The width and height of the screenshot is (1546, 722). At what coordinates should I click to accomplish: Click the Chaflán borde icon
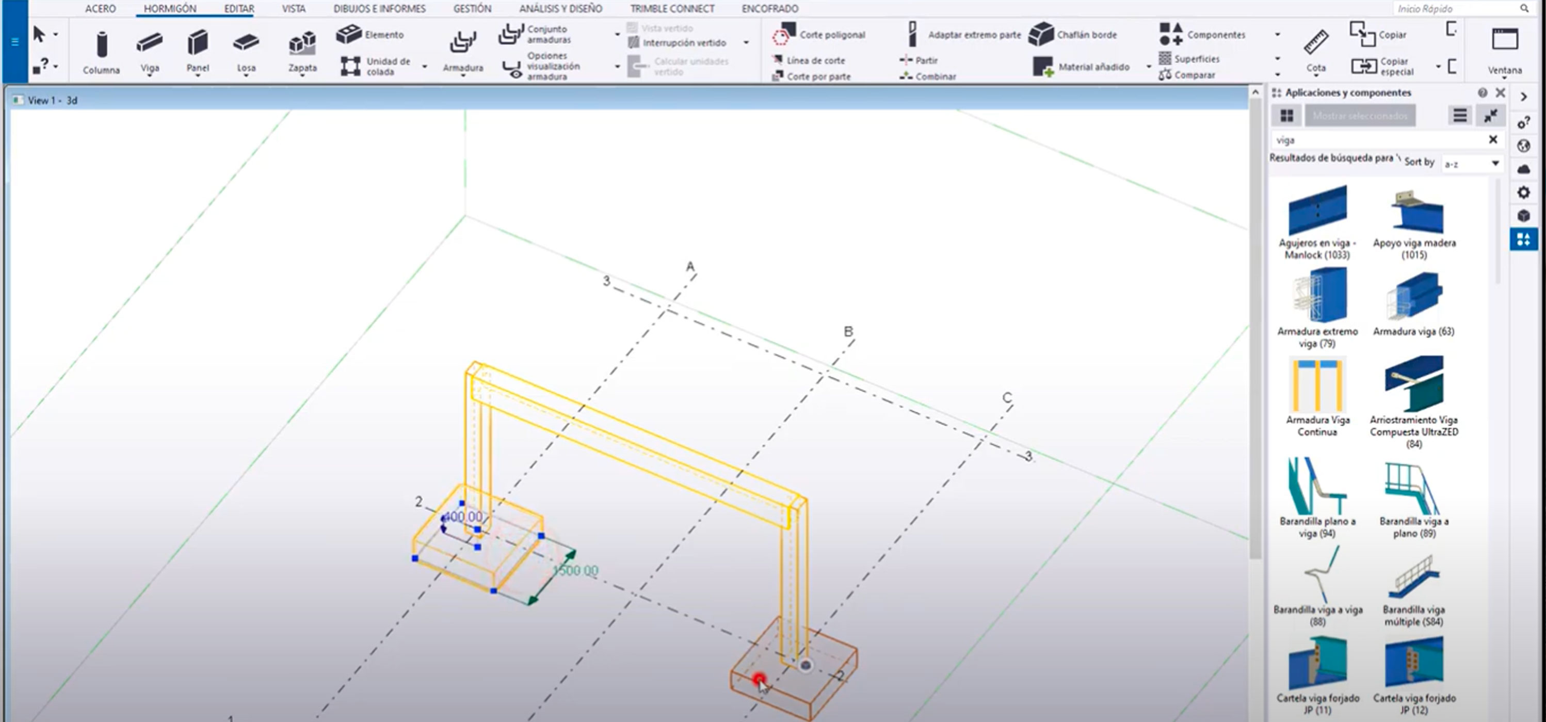coord(1041,35)
